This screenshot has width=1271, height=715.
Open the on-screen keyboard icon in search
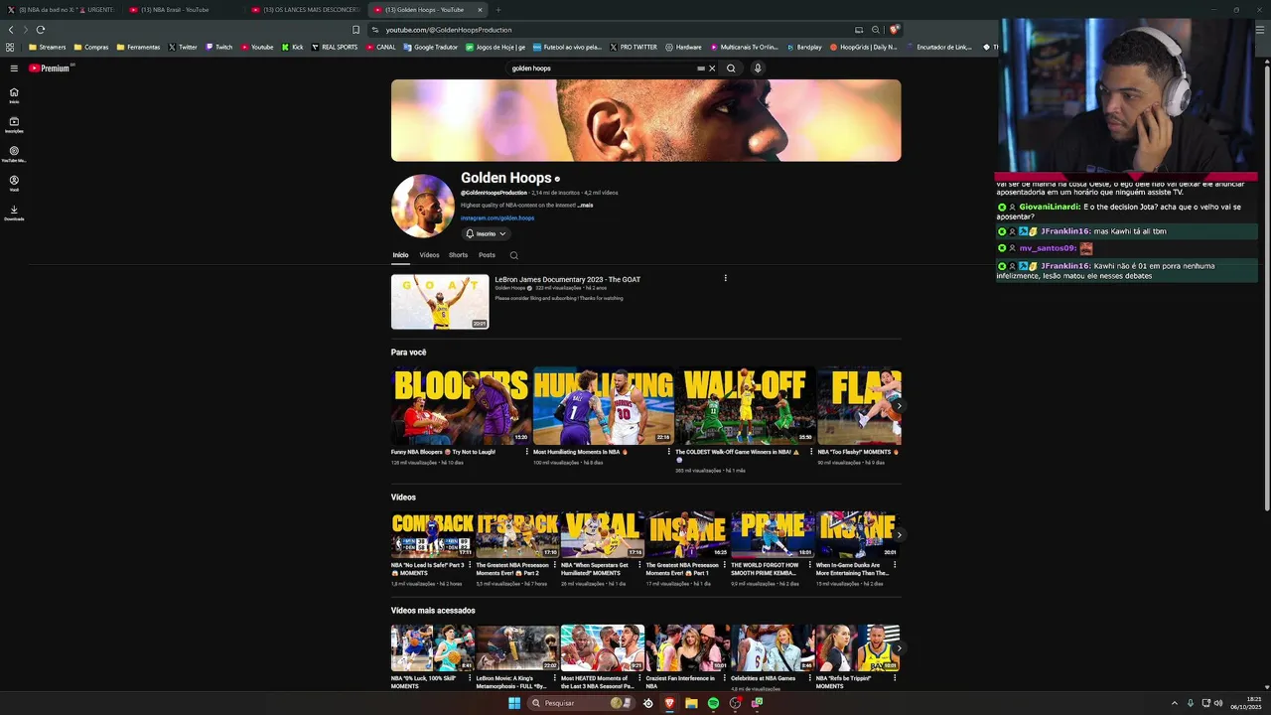tap(701, 69)
